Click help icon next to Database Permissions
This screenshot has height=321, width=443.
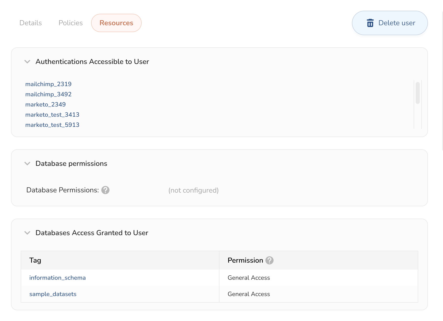pyautogui.click(x=105, y=190)
